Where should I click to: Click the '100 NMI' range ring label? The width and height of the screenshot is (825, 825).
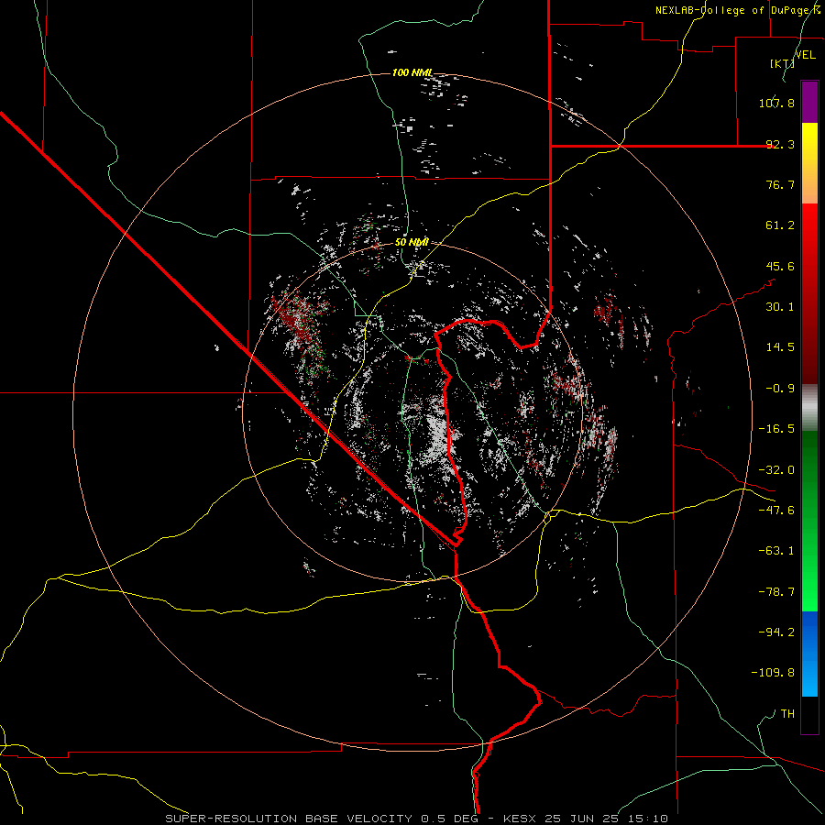tap(412, 72)
